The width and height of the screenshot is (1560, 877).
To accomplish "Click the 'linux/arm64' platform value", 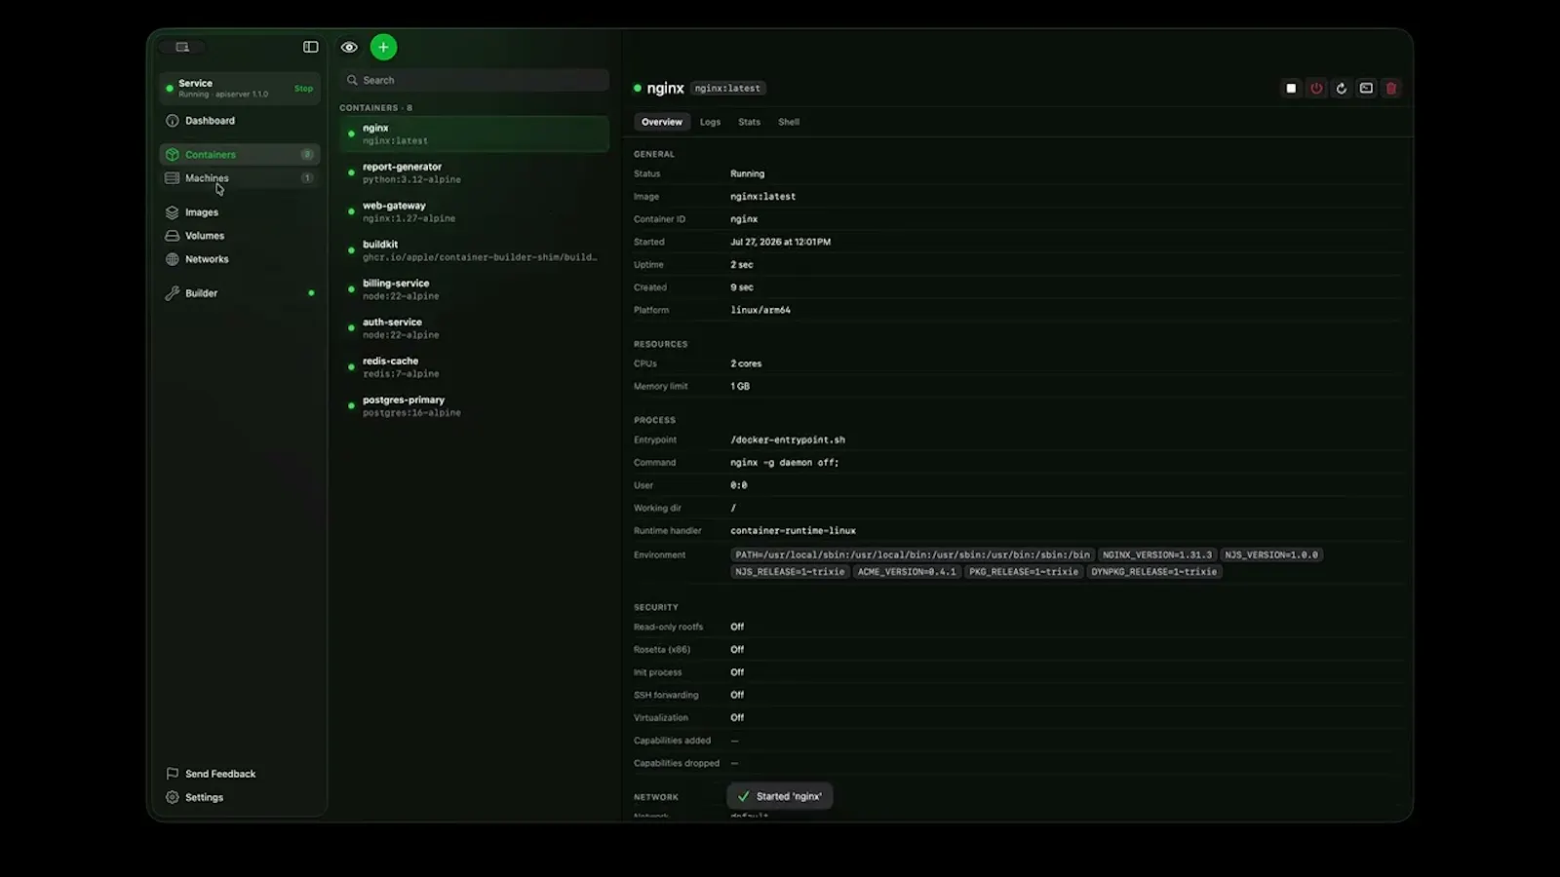I will (x=760, y=310).
